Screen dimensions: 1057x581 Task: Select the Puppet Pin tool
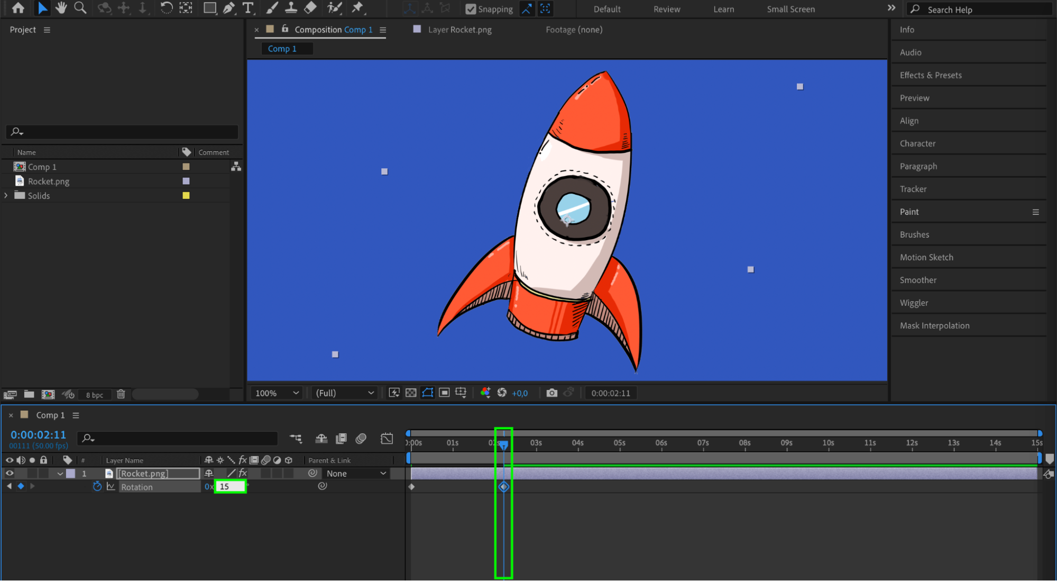coord(358,8)
